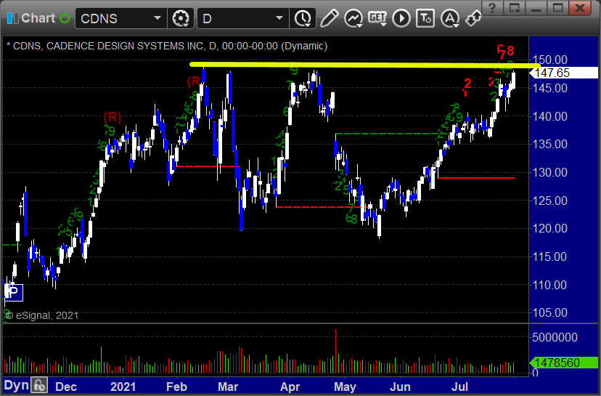Click the 135.00 price axis label

550,145
